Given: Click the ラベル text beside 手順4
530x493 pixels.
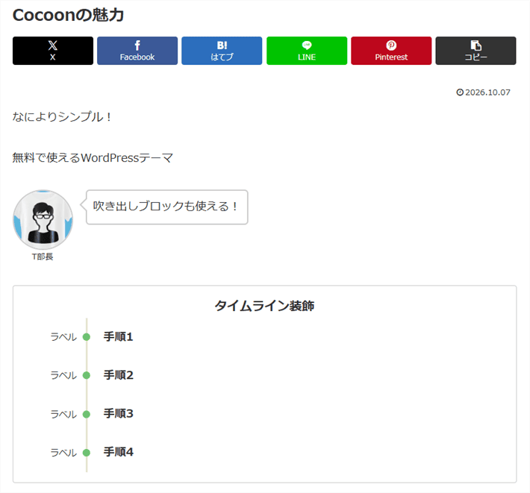Looking at the screenshot, I should [x=63, y=453].
